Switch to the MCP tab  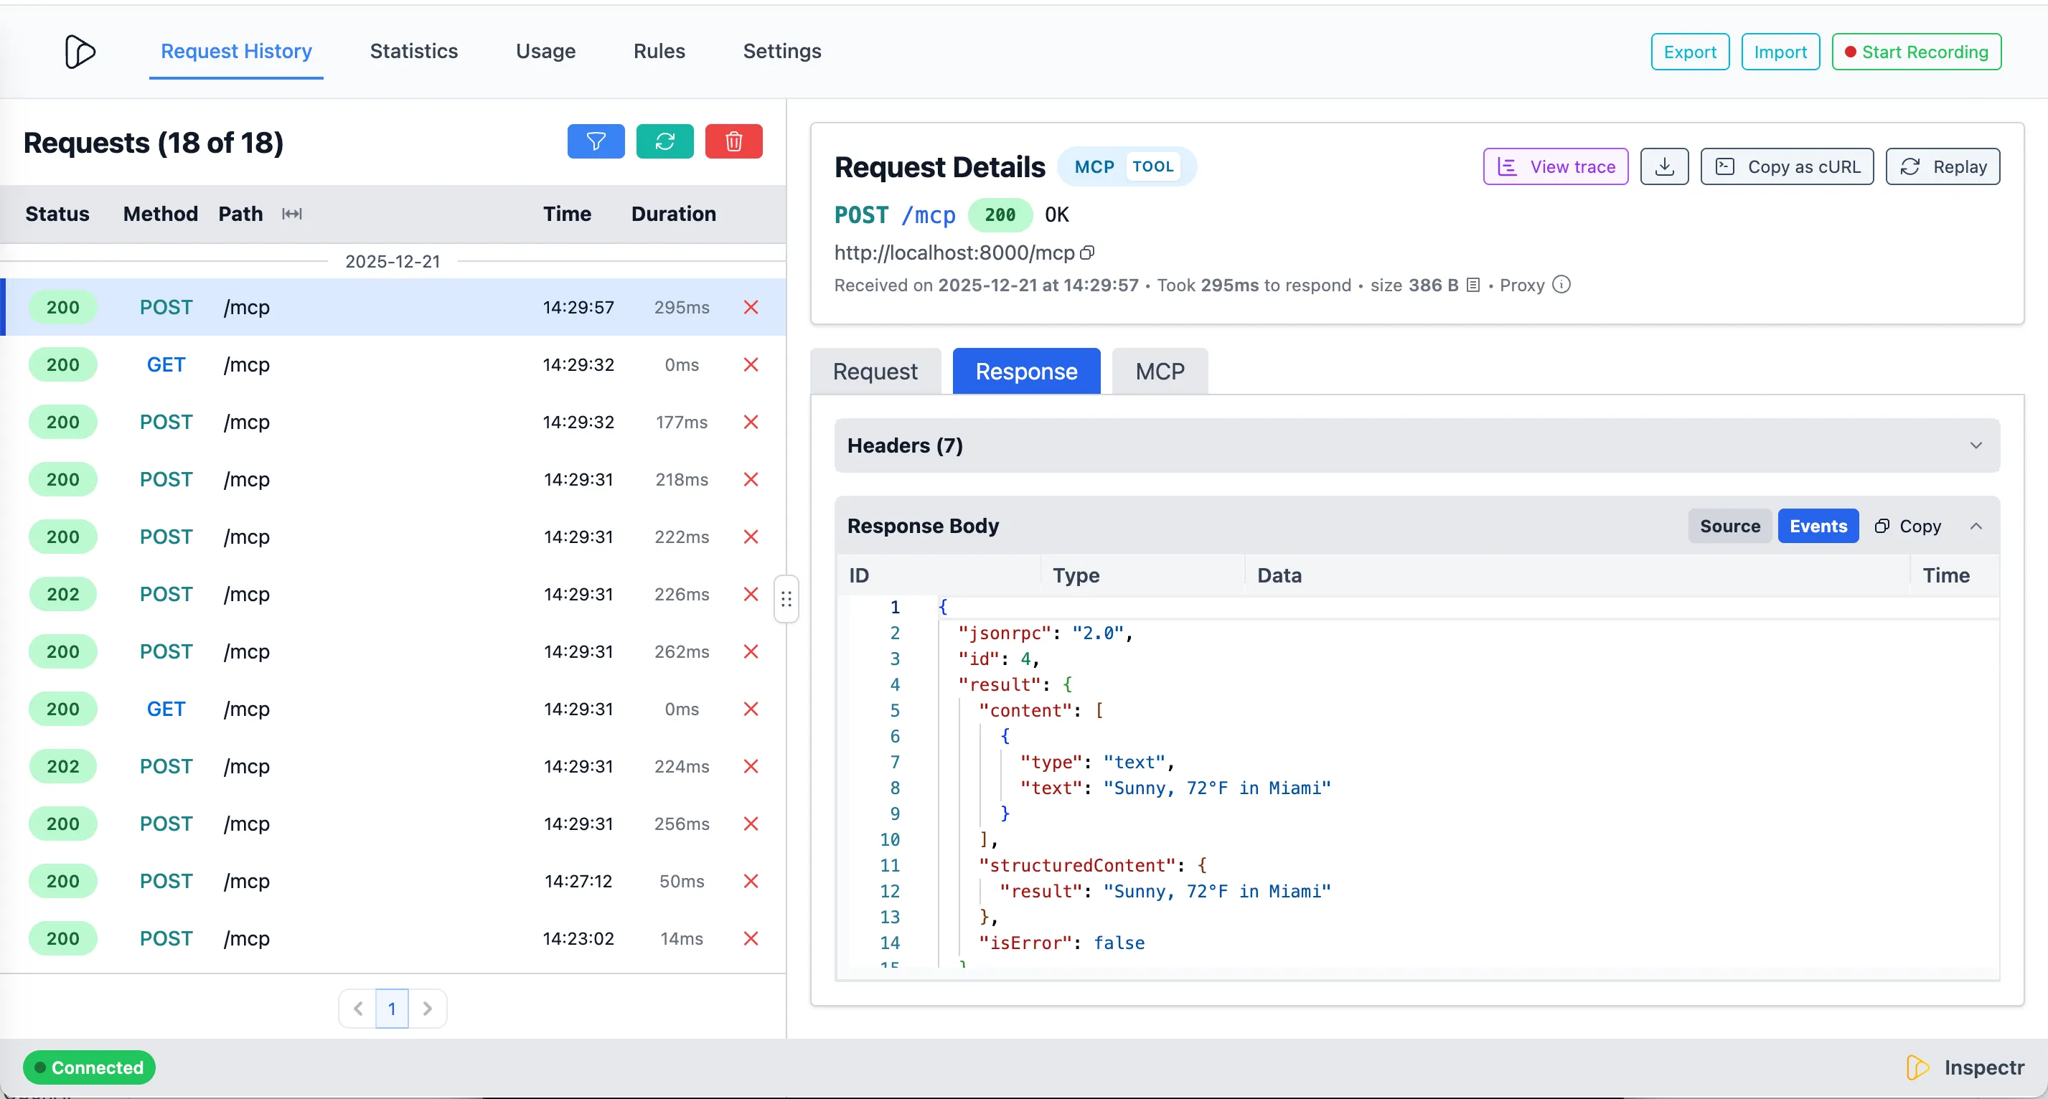pyautogui.click(x=1159, y=370)
